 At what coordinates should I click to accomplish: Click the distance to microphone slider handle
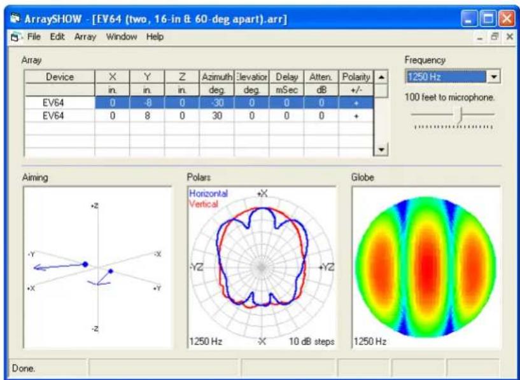tap(460, 115)
